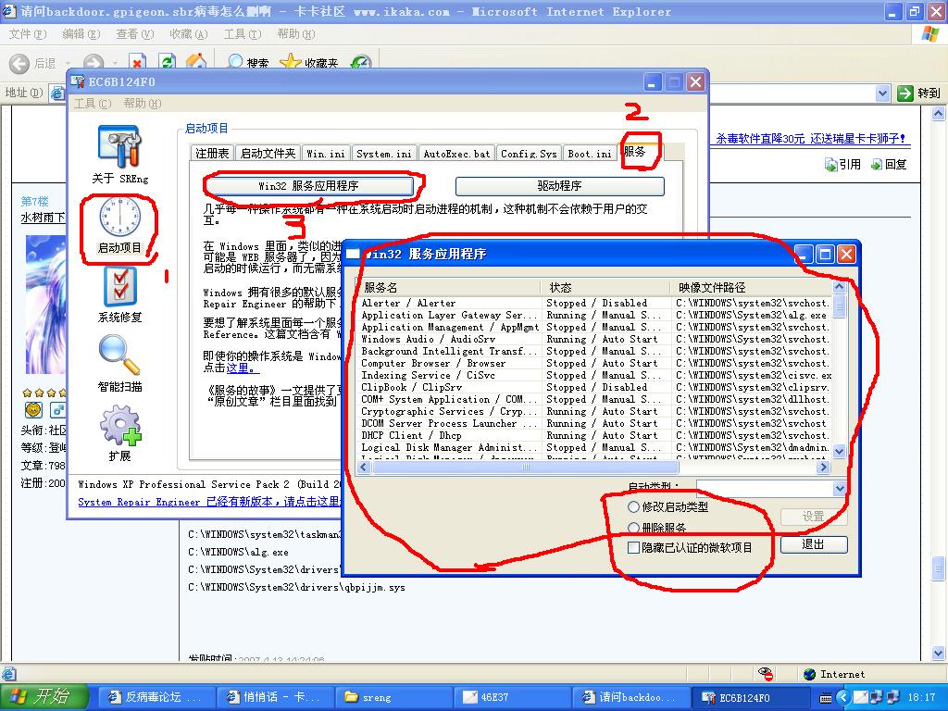The height and width of the screenshot is (711, 948).
Task: Click service list horizontal scrollbar right arrow
Action: point(823,468)
